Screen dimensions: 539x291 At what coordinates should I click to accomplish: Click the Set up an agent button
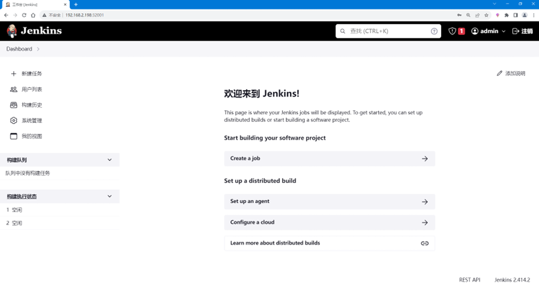[330, 202]
